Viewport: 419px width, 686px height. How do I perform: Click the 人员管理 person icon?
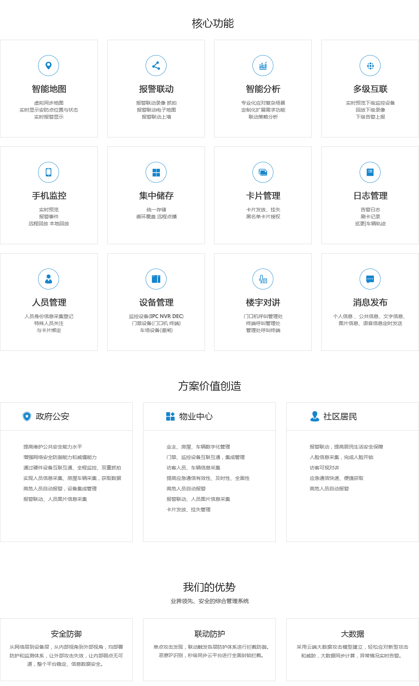(49, 279)
